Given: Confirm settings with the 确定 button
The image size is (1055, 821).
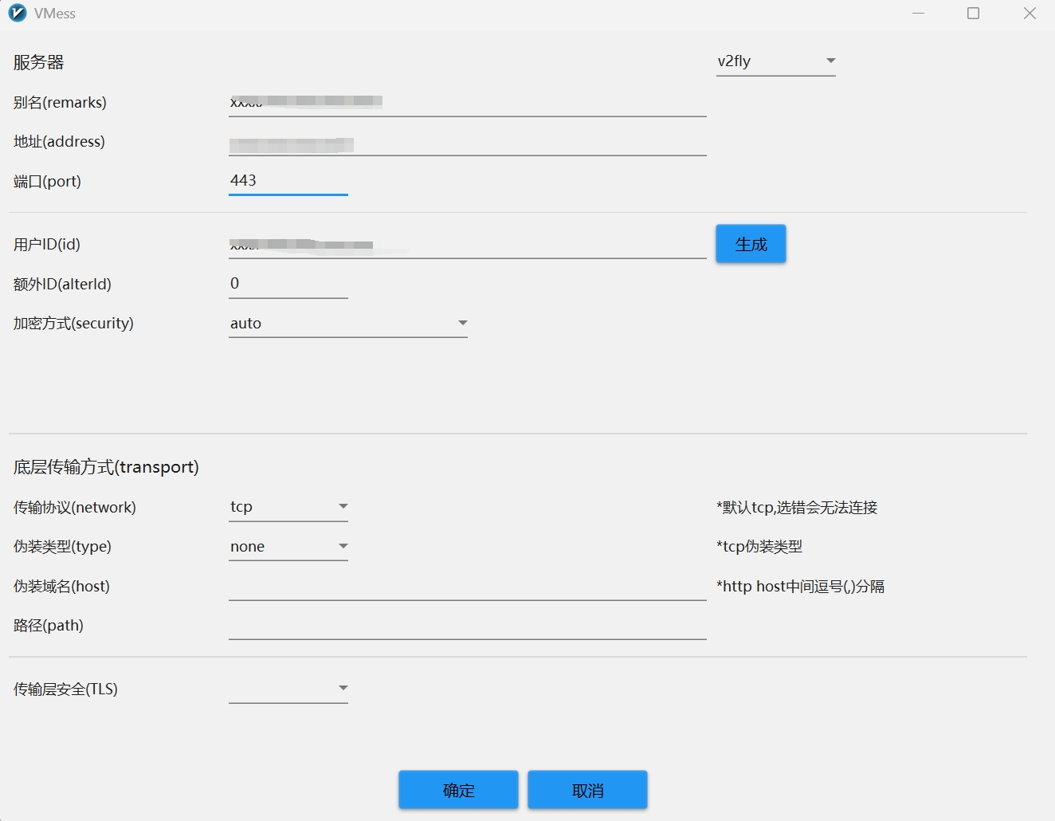Looking at the screenshot, I should [458, 790].
